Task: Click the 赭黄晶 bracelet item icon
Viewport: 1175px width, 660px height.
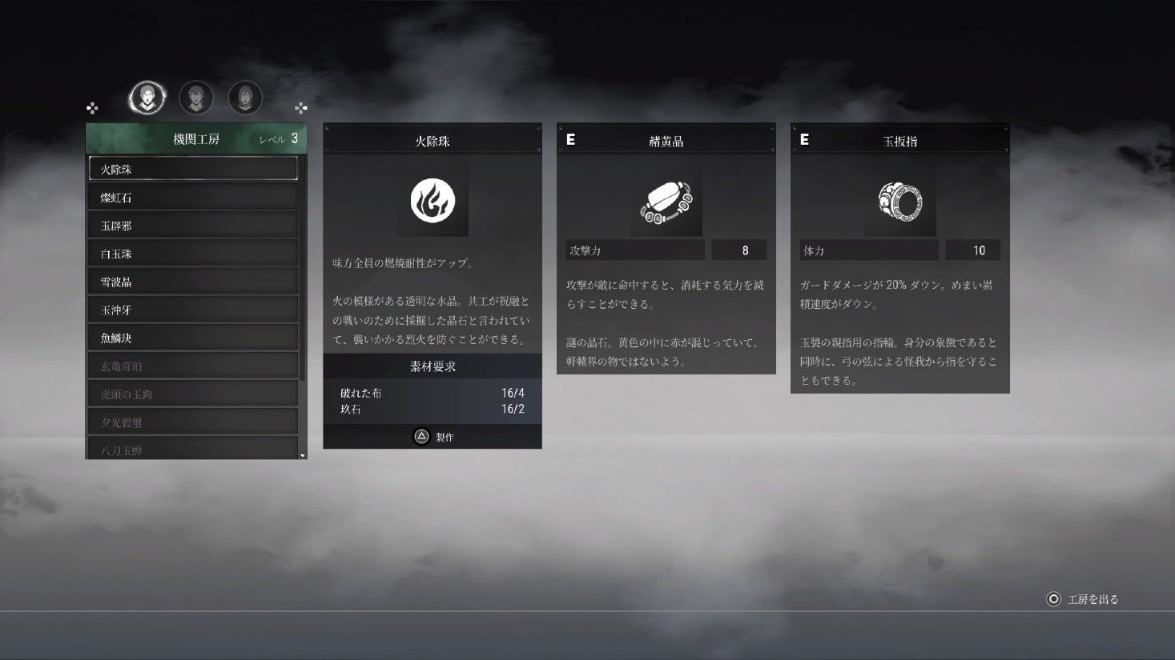Action: (x=666, y=201)
